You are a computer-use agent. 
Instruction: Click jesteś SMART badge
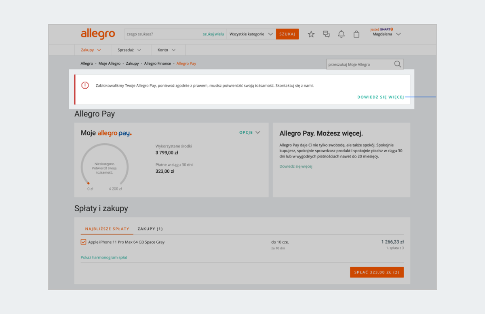(382, 30)
